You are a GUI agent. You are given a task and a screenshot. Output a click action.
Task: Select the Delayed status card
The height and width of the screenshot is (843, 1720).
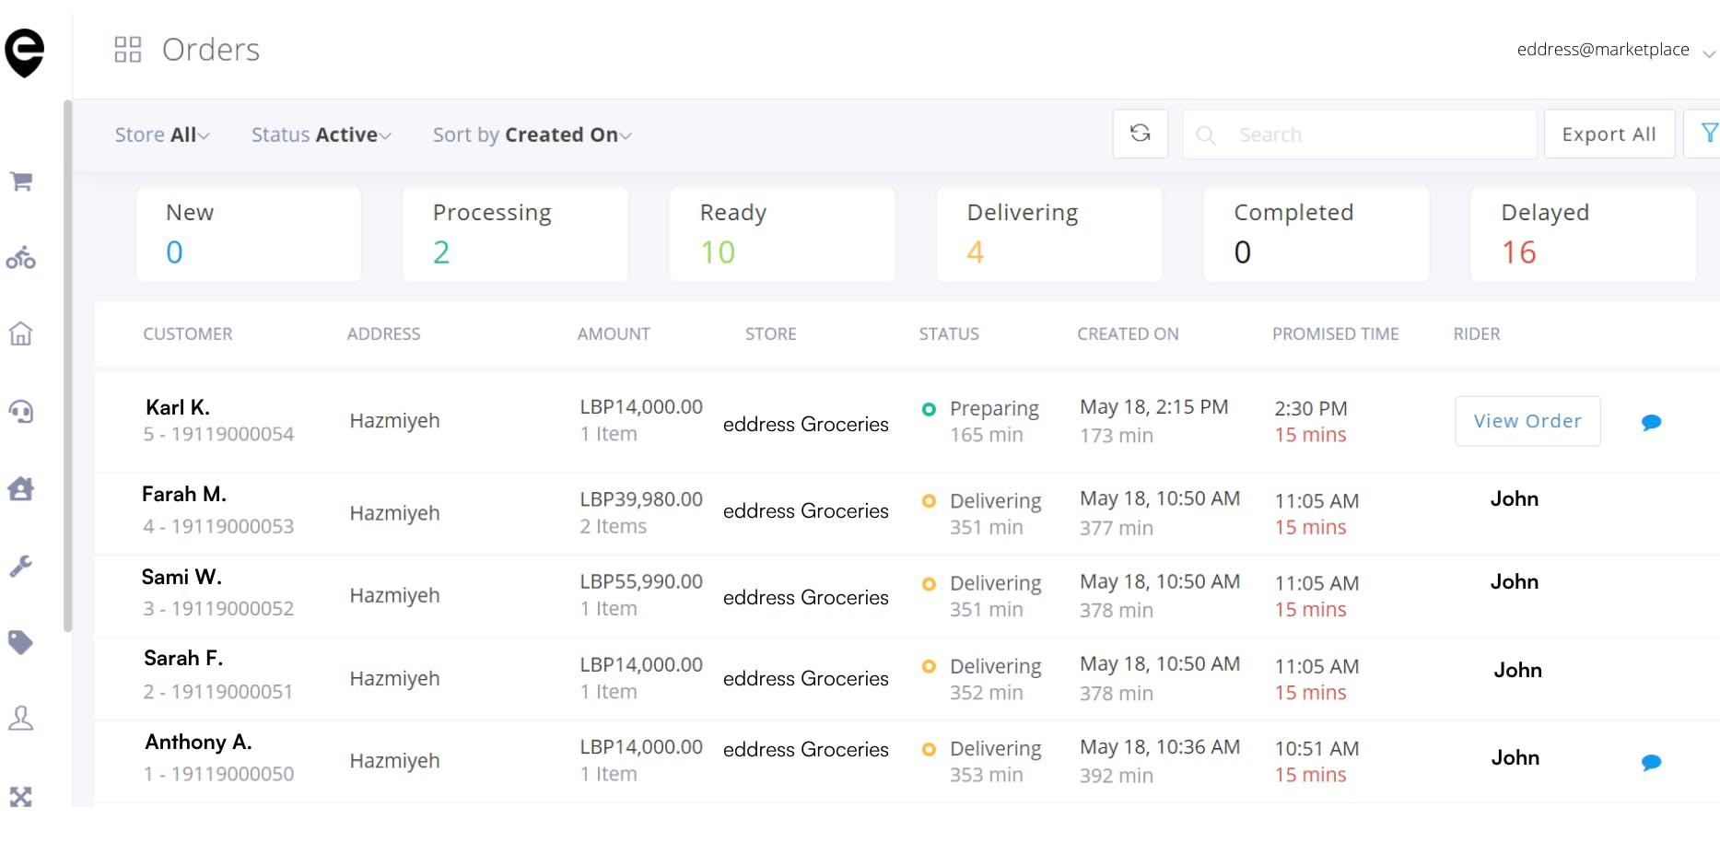coord(1583,235)
